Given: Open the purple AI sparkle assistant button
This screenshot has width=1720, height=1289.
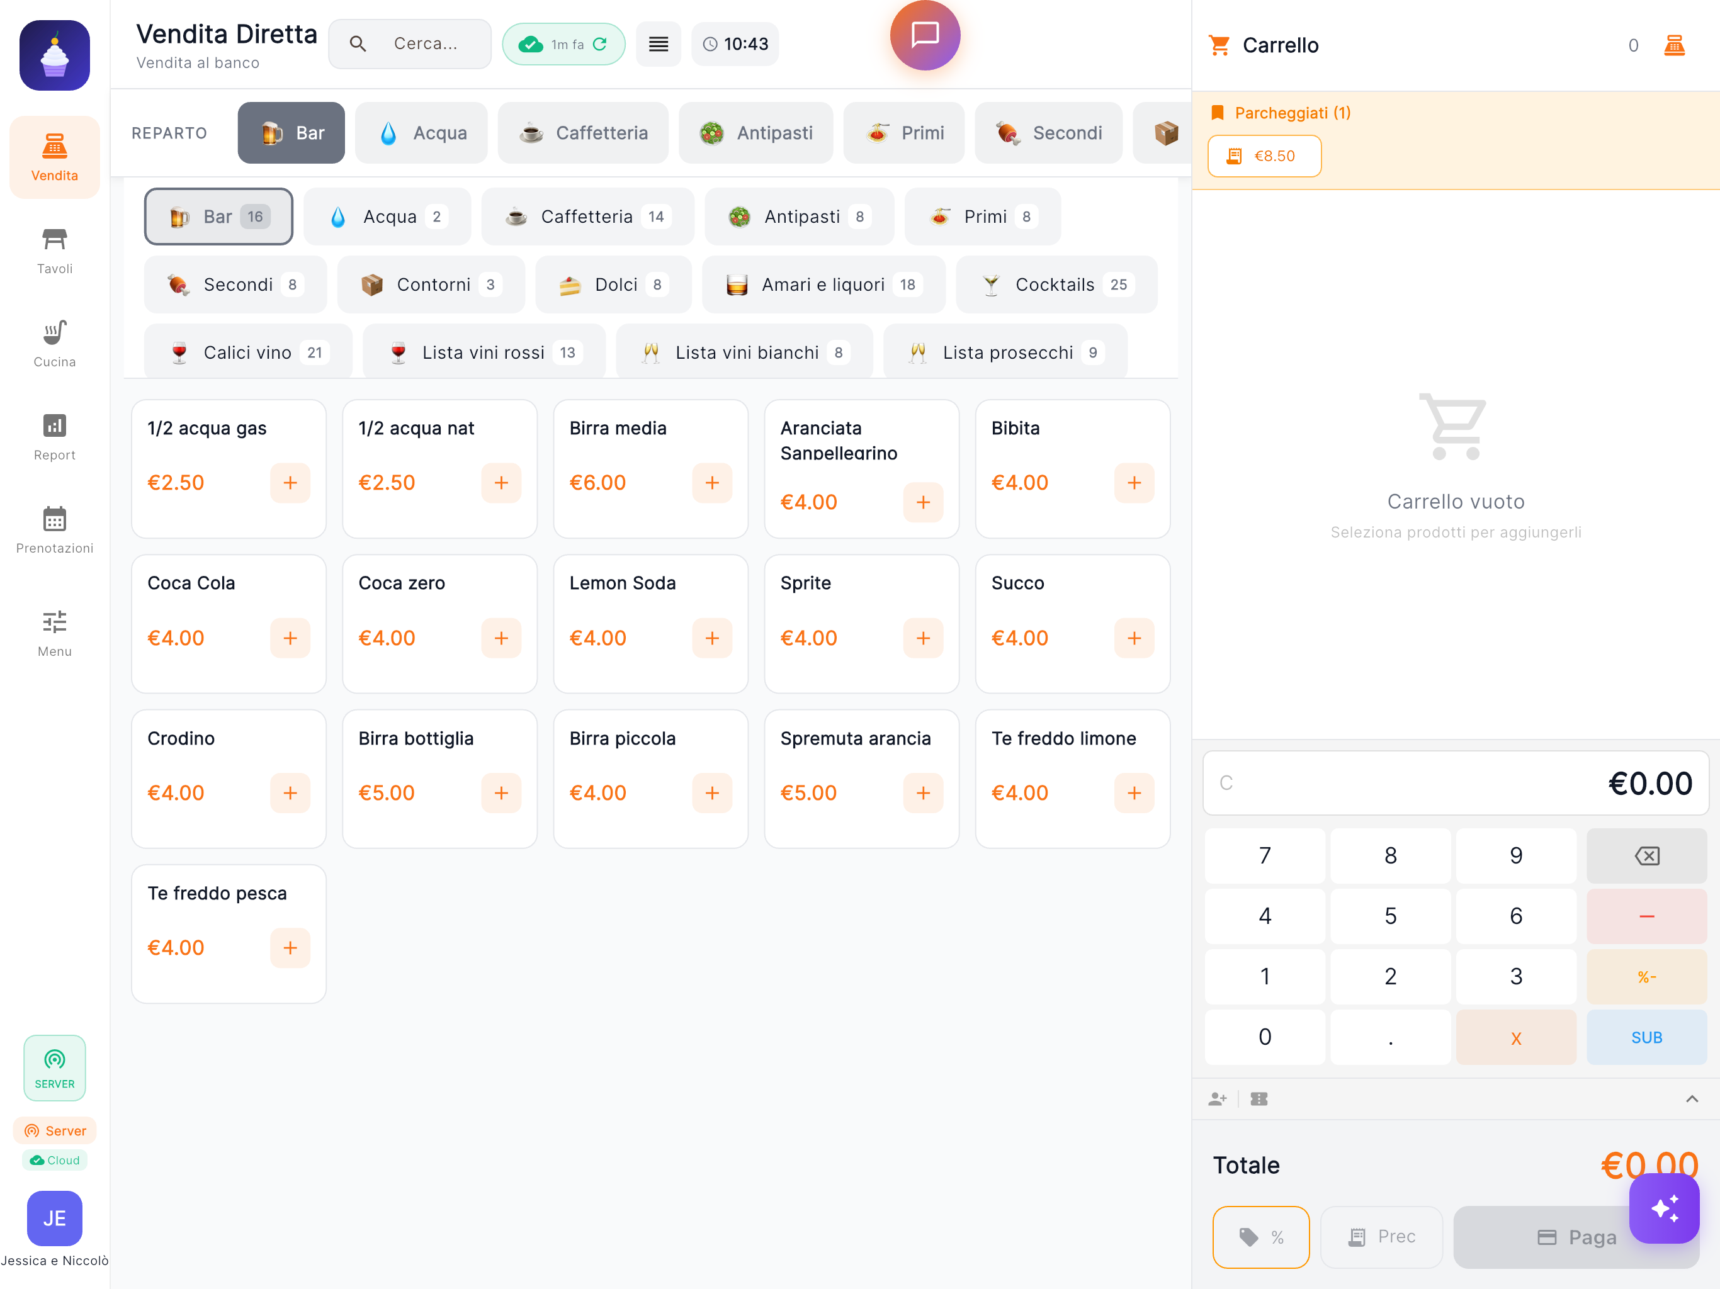Looking at the screenshot, I should pos(1664,1208).
